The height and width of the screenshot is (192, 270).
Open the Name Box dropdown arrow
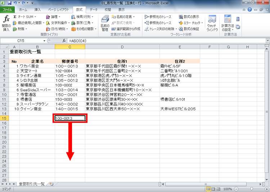click(x=44, y=41)
